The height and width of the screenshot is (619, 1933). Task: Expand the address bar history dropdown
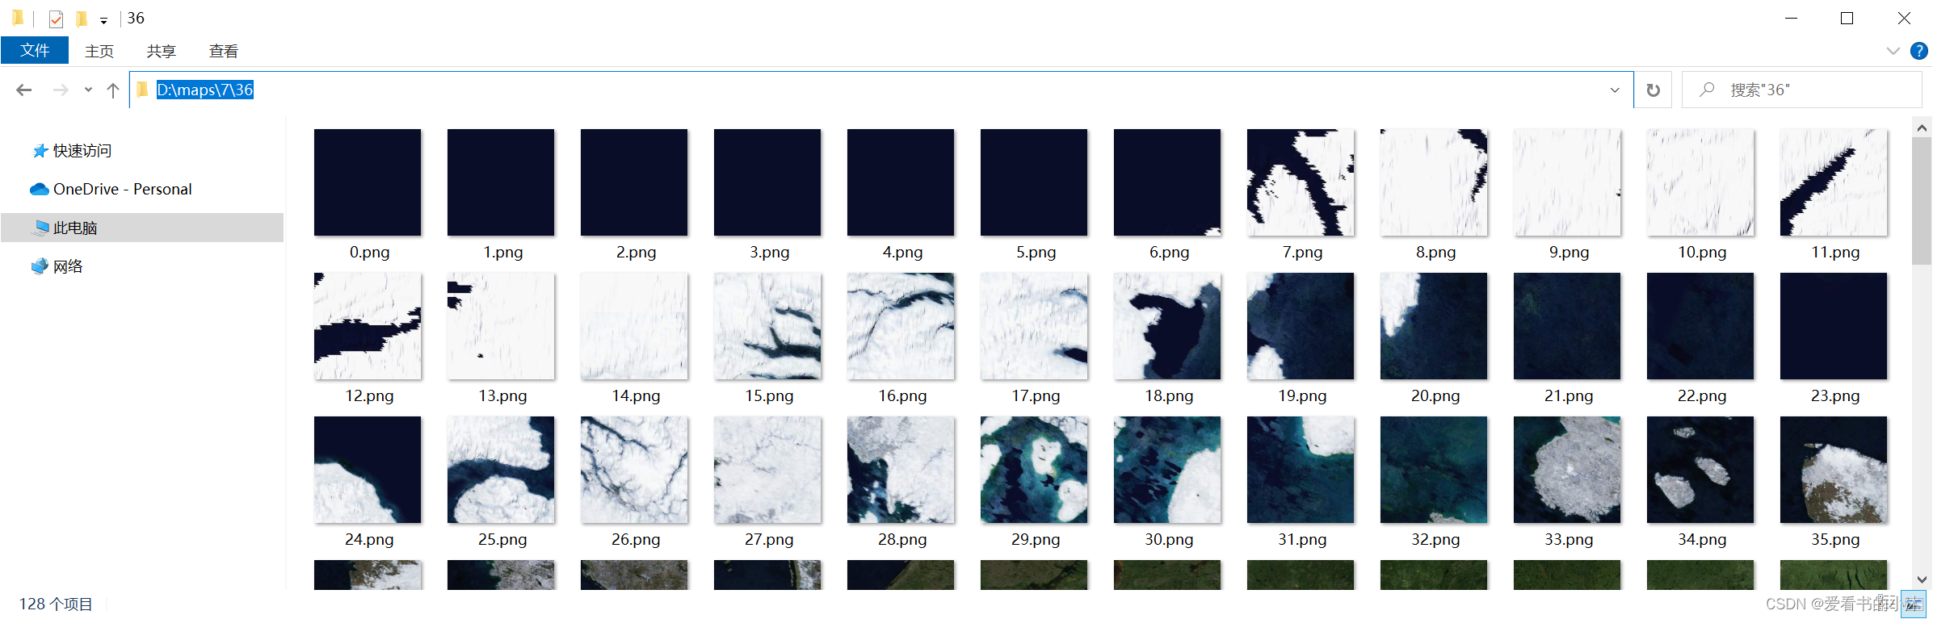pos(1615,90)
